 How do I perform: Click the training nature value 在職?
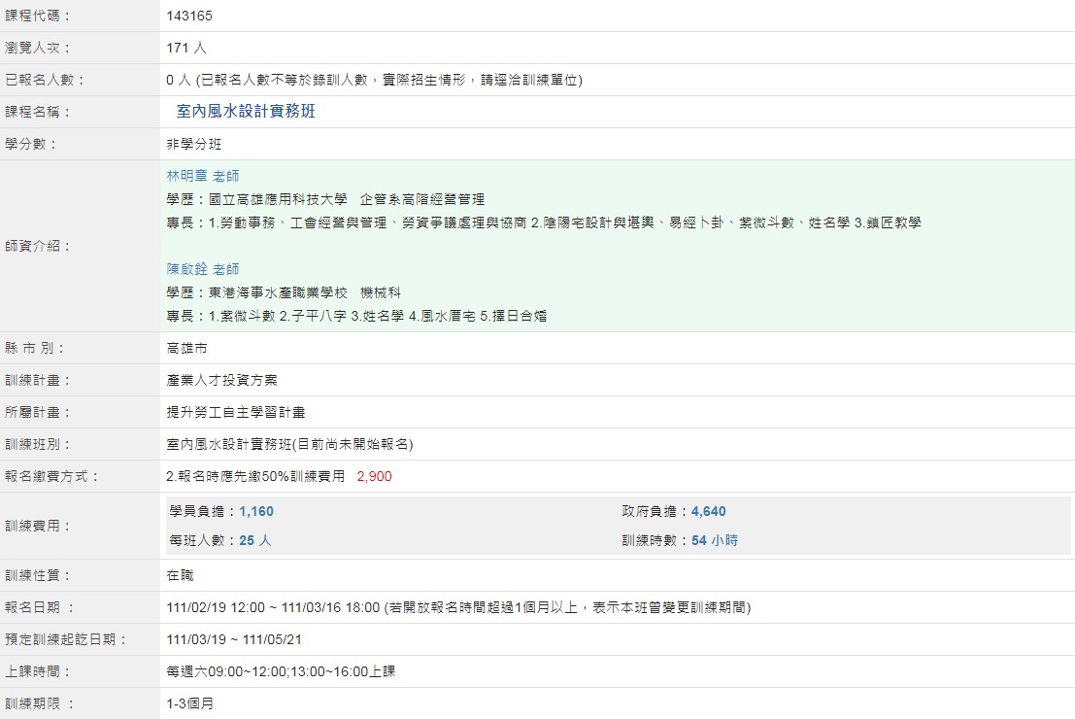[x=180, y=575]
